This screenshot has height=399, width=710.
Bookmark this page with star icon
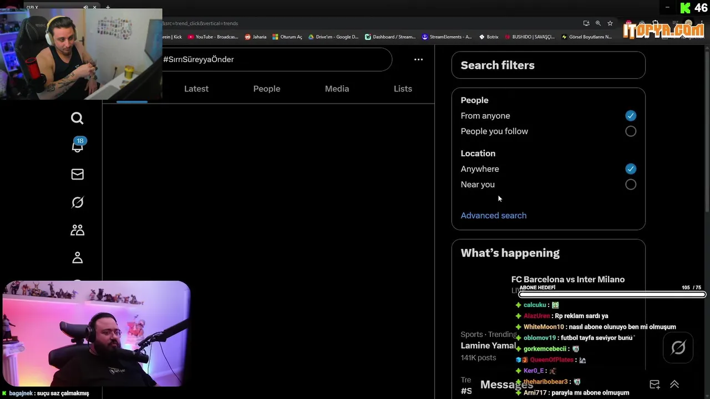coord(610,23)
